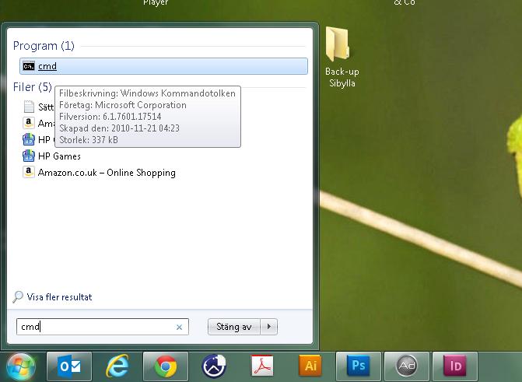Launch Adobe Photoshop from taskbar

[x=358, y=366]
